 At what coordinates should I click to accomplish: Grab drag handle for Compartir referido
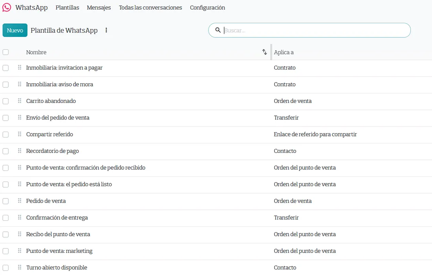point(20,134)
